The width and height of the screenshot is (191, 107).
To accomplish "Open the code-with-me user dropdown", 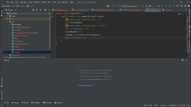I will 109,6.
